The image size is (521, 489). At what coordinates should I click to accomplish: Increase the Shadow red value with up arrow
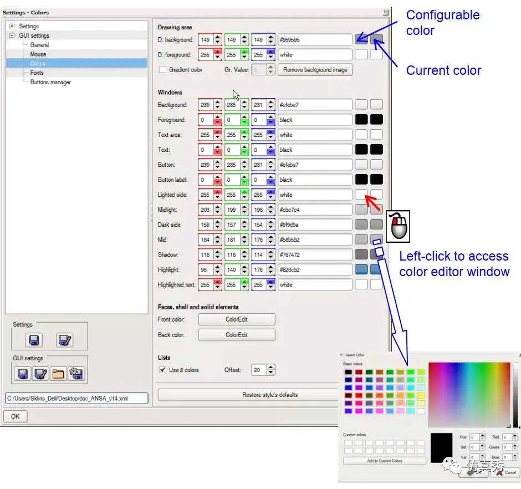point(218,252)
